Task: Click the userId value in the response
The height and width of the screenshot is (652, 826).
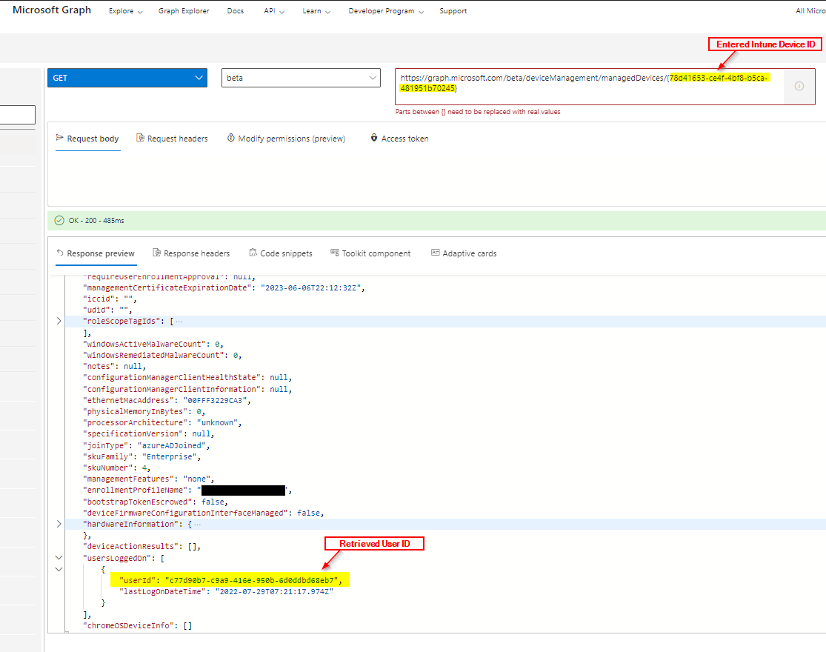Action: 251,580
